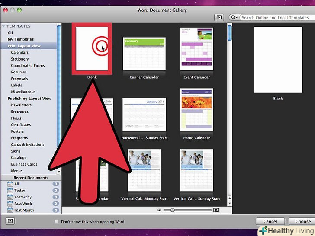Screen dimensions: 315x236
Task: Open the Miscellaneous category
Action: click(23, 92)
